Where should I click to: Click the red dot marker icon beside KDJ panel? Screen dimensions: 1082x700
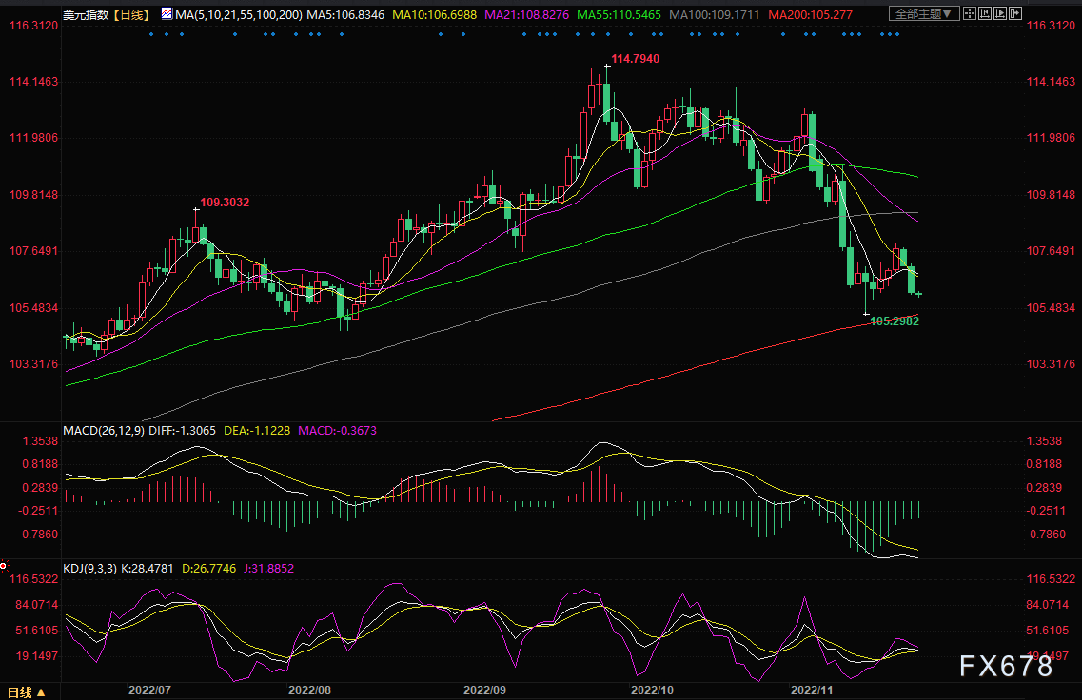coord(4,566)
